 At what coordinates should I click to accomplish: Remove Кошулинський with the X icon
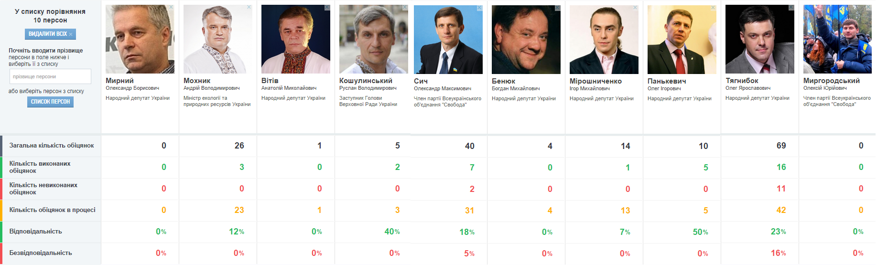(x=405, y=7)
